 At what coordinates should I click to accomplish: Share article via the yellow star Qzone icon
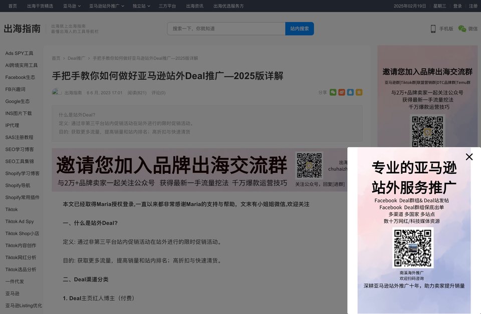click(x=359, y=92)
